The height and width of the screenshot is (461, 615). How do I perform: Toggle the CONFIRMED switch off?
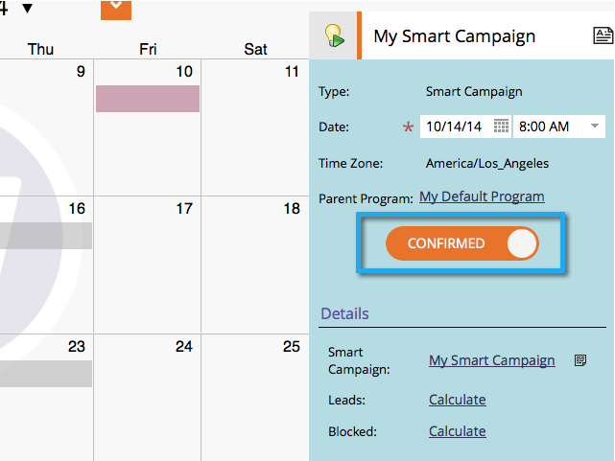point(521,243)
